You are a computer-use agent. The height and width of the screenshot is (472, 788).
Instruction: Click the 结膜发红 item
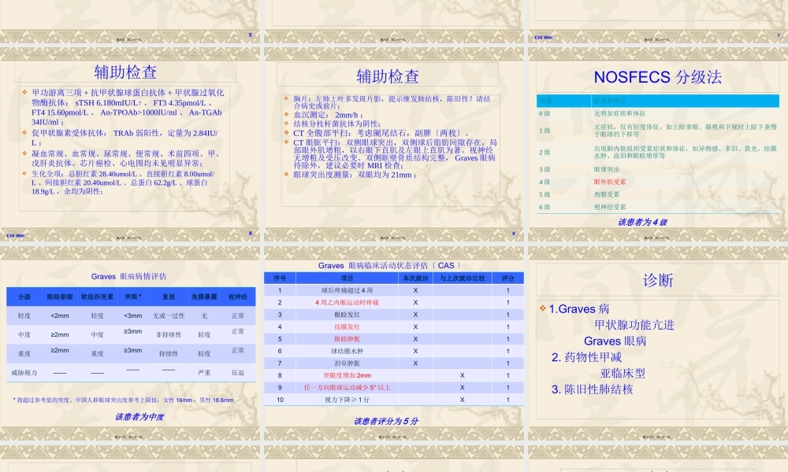[347, 326]
